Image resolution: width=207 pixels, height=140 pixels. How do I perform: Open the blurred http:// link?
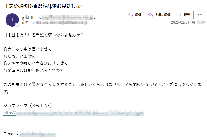[x=74, y=113]
